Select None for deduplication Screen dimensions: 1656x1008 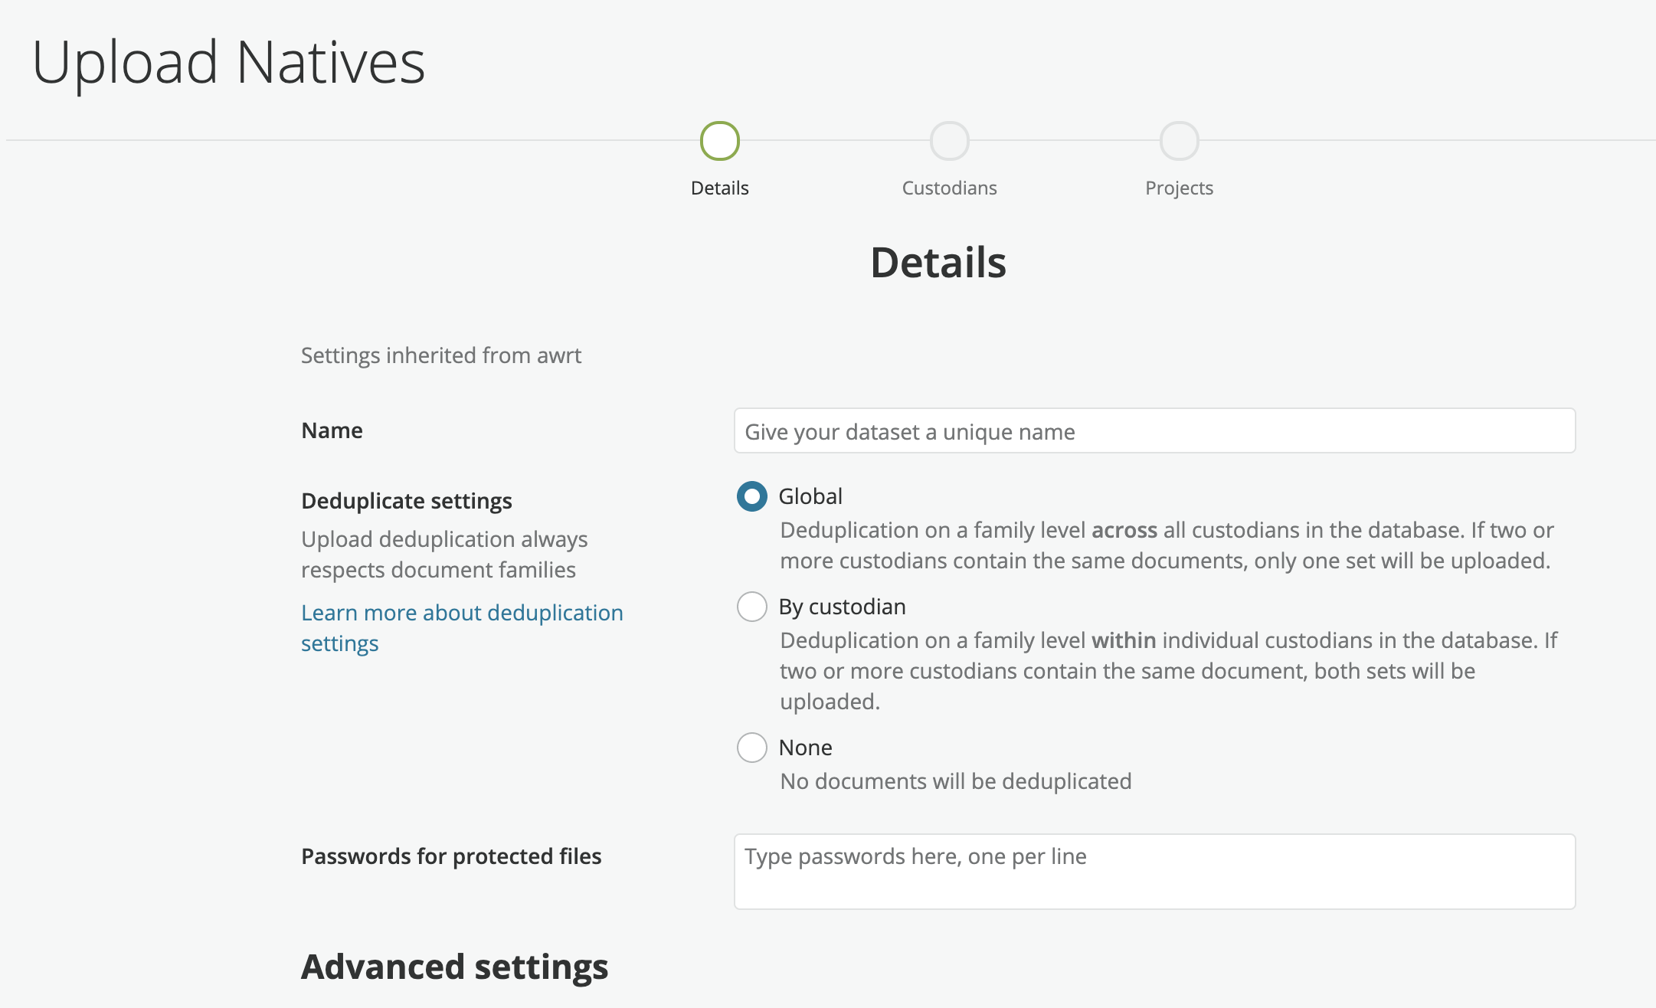(x=751, y=748)
